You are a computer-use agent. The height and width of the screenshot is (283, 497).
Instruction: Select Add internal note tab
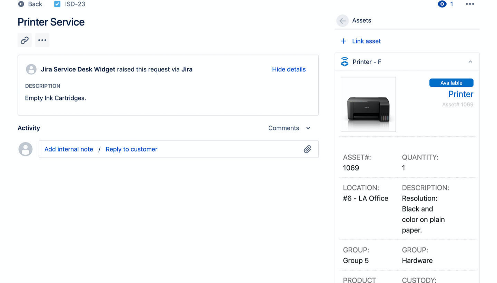69,149
